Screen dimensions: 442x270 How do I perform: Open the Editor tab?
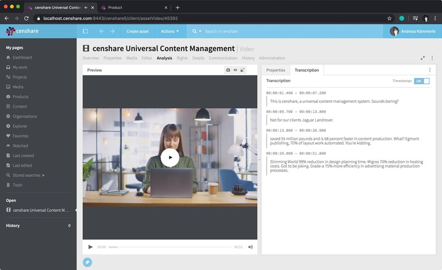(147, 58)
